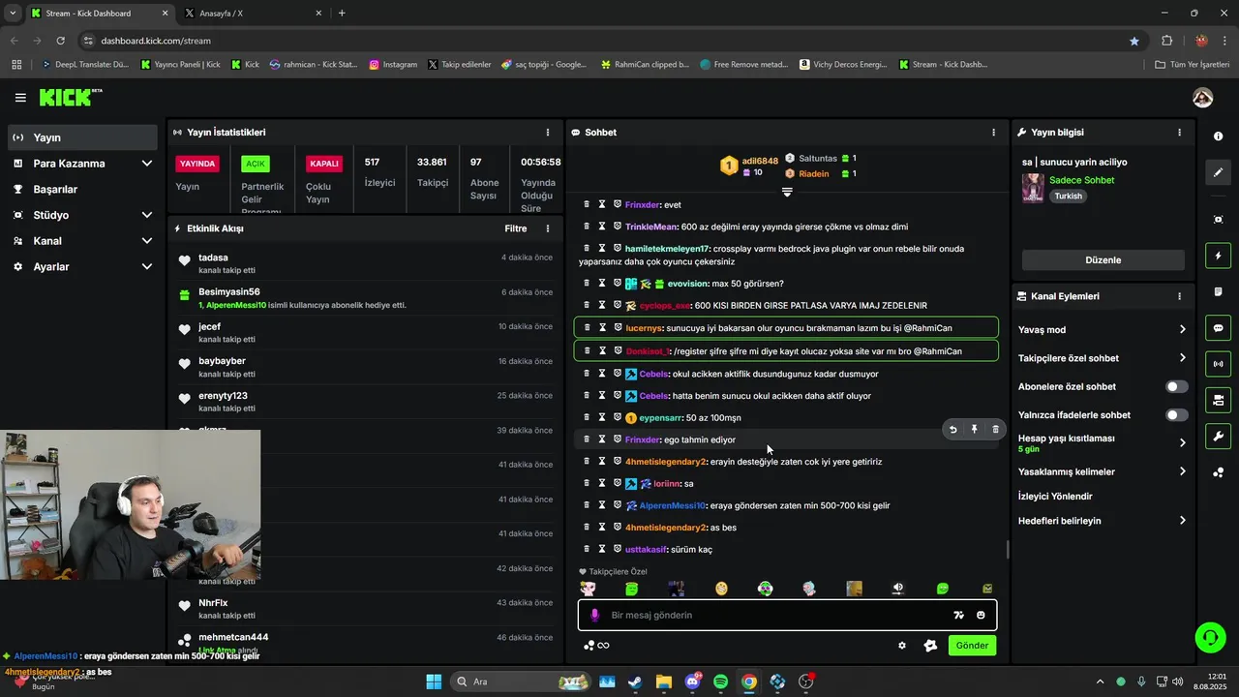
Task: Open Steam from the taskbar
Action: pos(635,682)
